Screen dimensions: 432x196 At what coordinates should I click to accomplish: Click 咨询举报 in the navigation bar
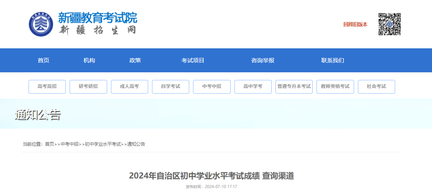pos(263,61)
